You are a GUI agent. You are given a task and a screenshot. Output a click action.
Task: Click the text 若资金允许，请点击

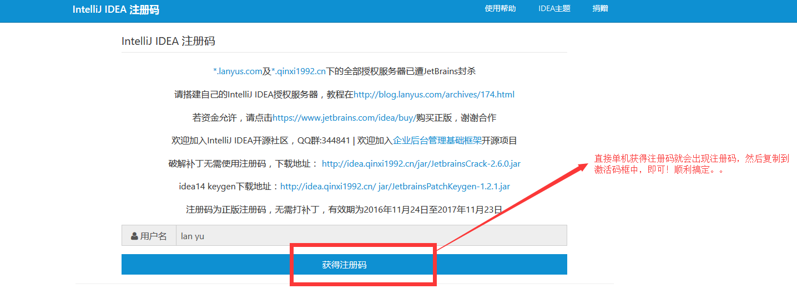click(x=233, y=118)
